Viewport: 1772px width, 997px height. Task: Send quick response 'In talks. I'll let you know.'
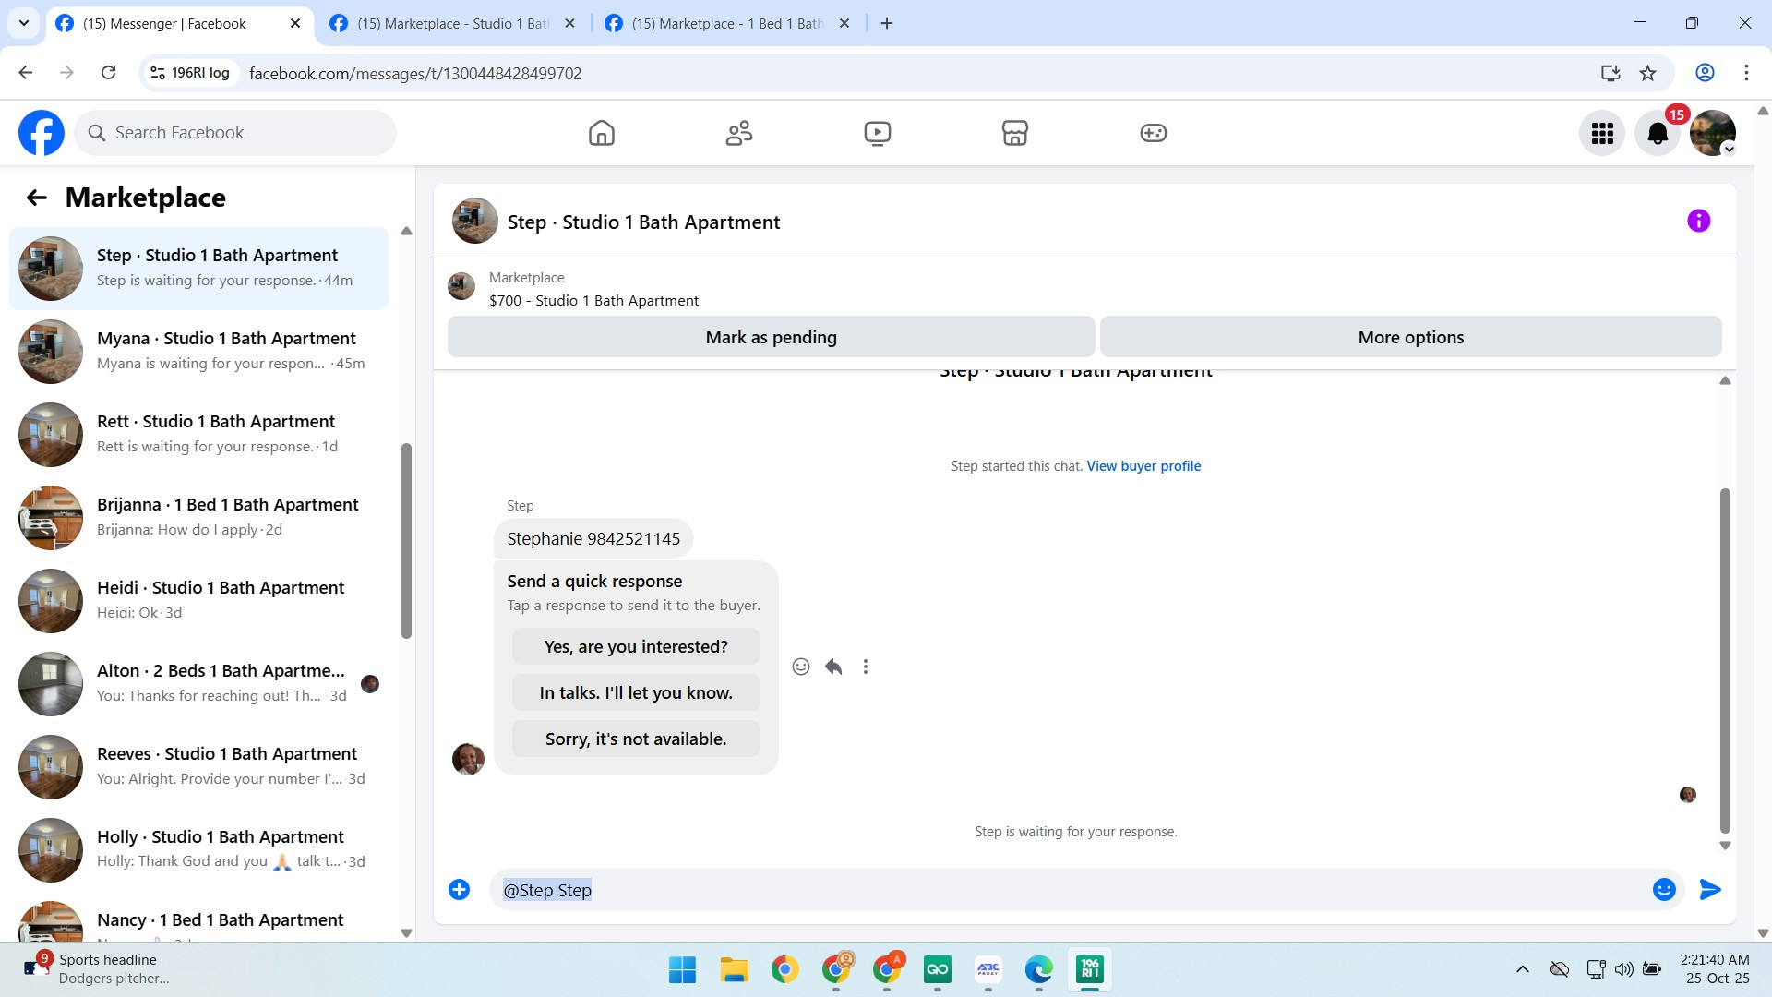click(x=636, y=693)
